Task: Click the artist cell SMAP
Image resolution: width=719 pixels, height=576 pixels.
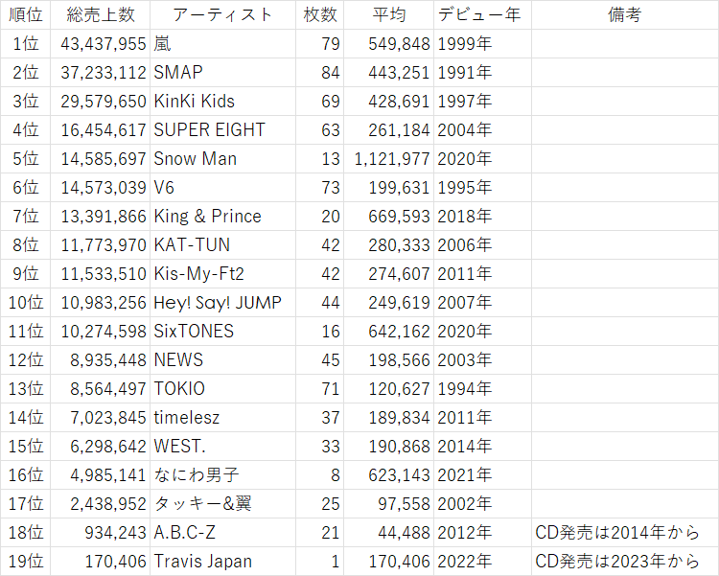Action: point(222,73)
